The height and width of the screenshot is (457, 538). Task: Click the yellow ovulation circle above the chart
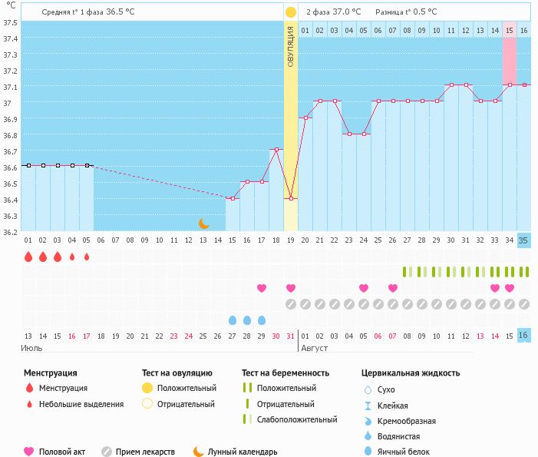(290, 12)
